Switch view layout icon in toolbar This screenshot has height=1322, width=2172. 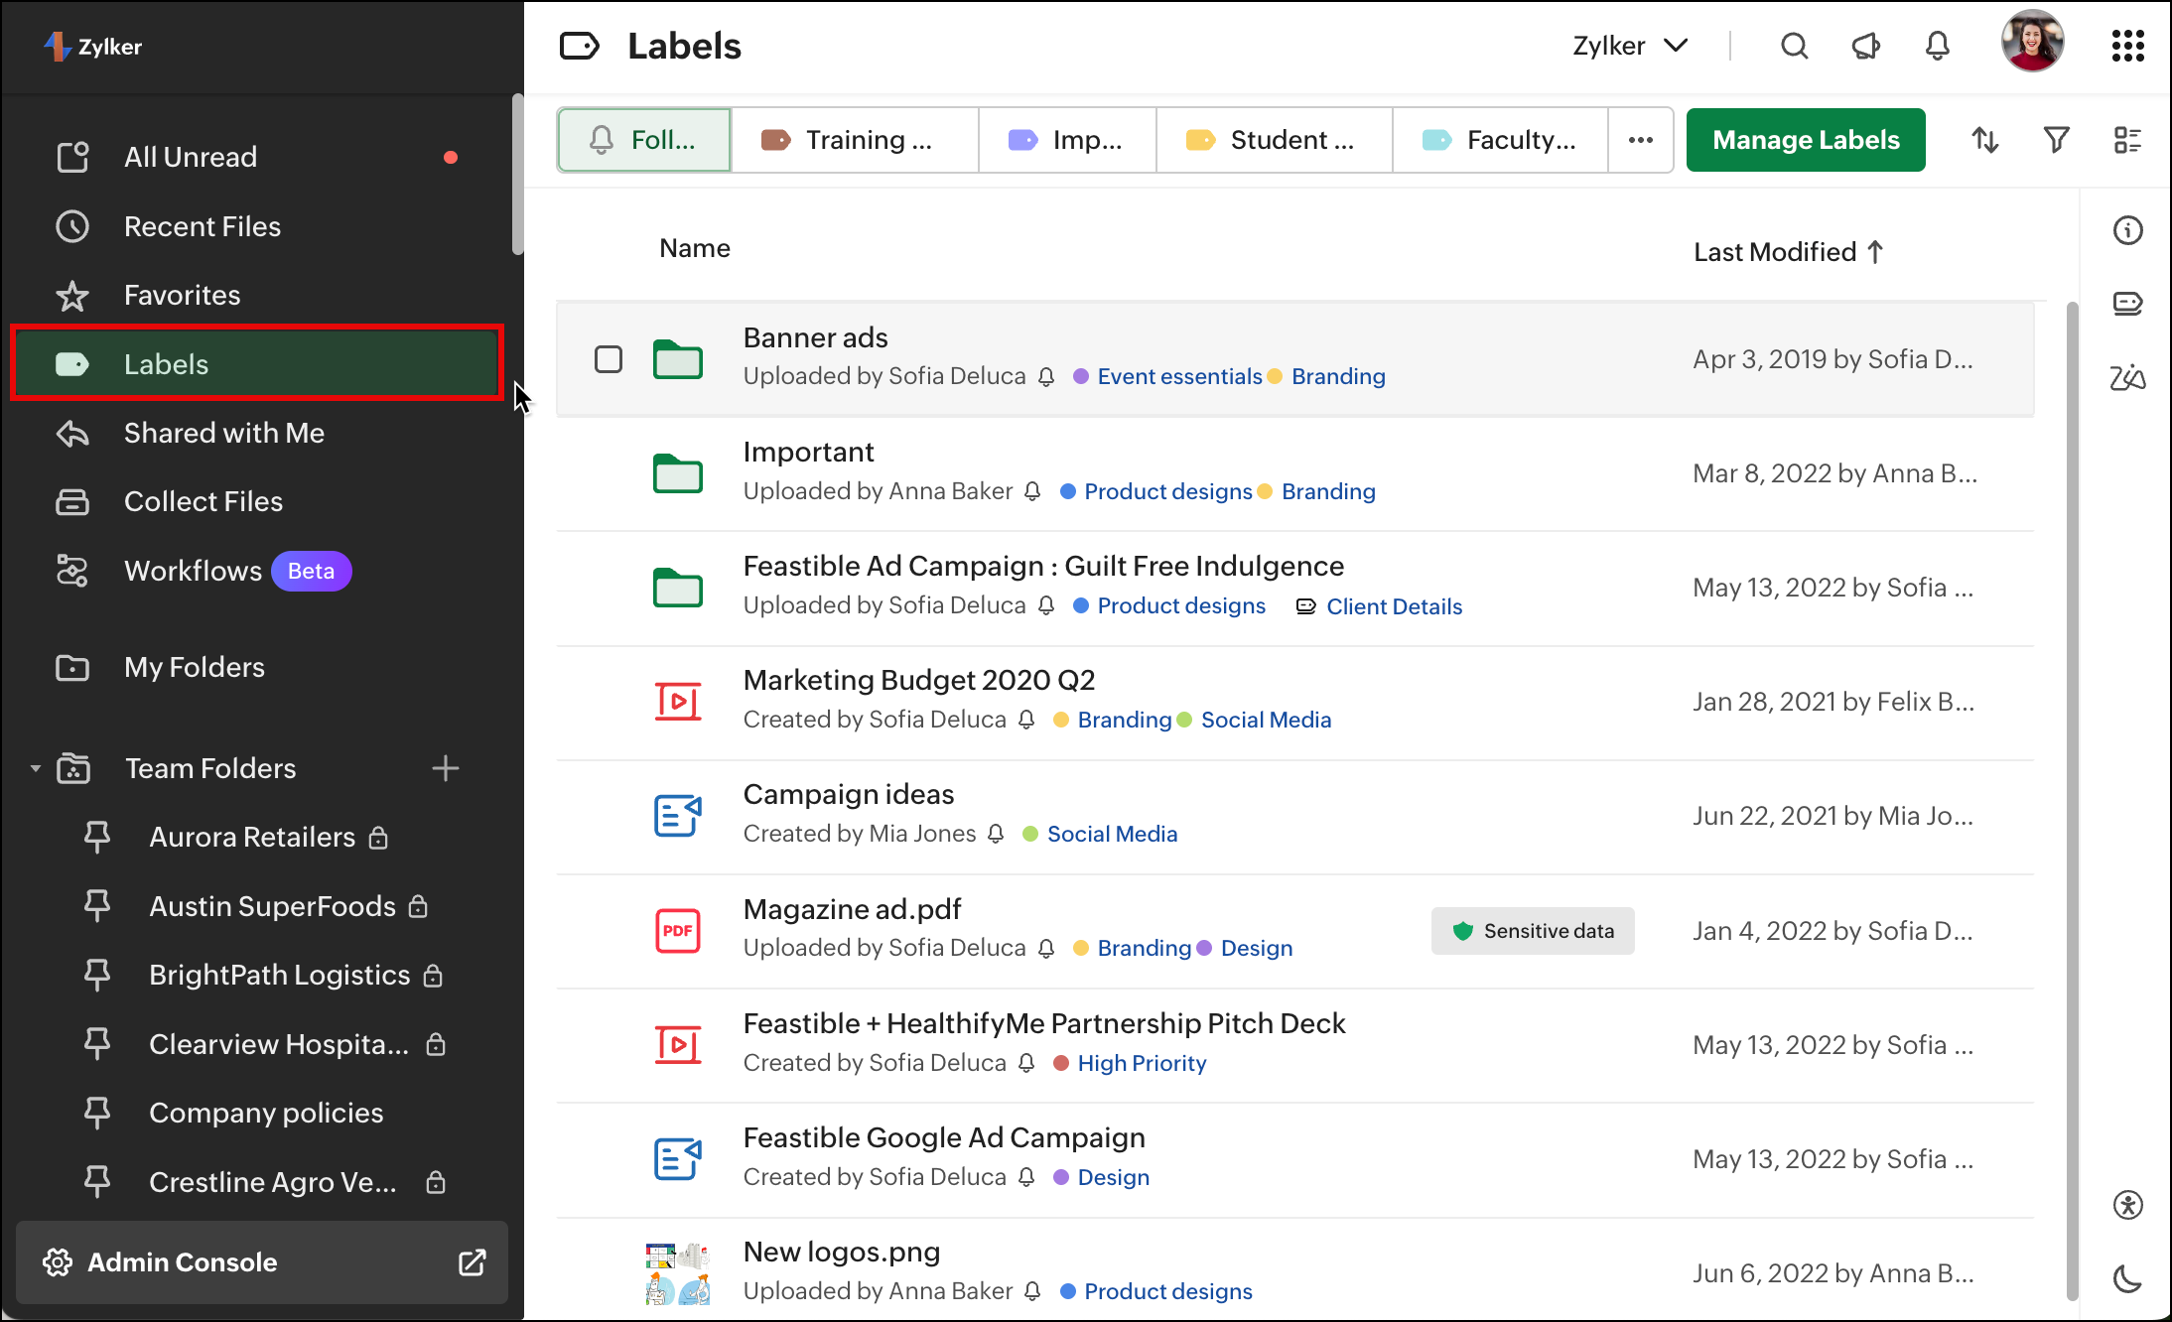tap(2126, 140)
